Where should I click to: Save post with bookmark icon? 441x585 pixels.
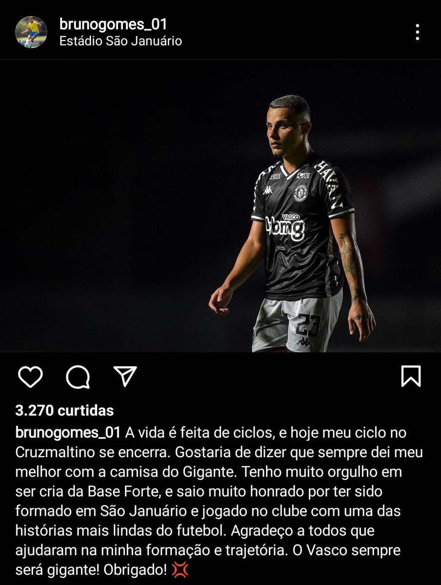[x=411, y=376]
